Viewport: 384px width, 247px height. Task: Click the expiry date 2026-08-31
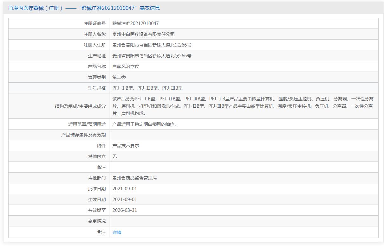(125, 210)
